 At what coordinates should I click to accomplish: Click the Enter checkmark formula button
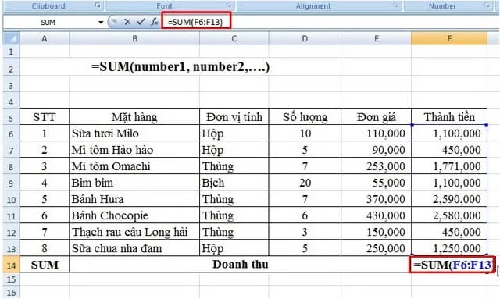[x=141, y=22]
